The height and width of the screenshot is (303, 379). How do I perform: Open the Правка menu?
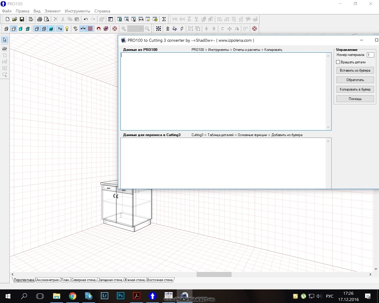[x=23, y=11]
